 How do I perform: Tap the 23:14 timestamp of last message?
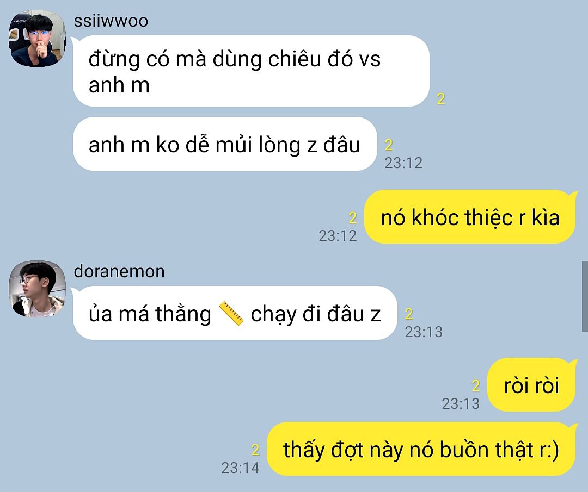pyautogui.click(x=241, y=468)
